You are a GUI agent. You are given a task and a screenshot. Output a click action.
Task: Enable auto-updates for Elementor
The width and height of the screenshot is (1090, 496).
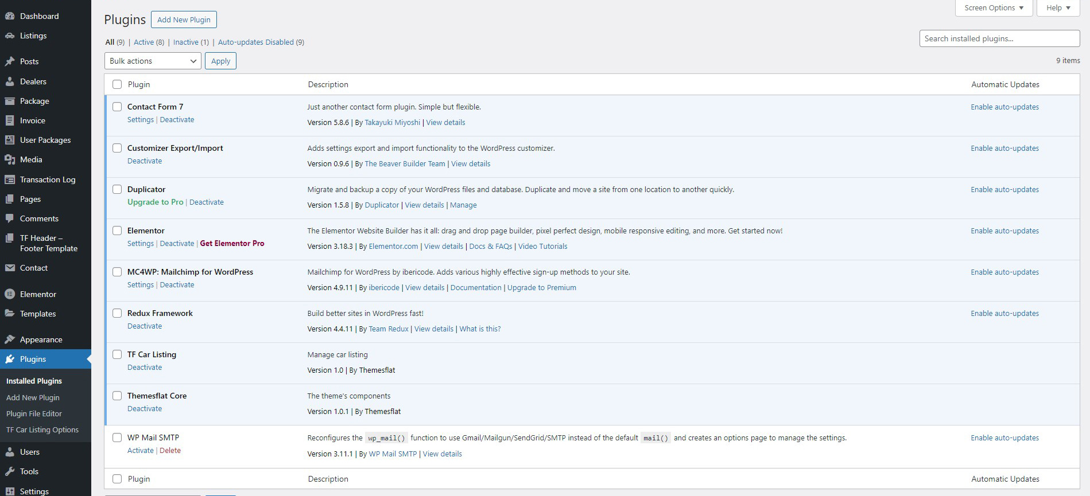click(x=1004, y=231)
